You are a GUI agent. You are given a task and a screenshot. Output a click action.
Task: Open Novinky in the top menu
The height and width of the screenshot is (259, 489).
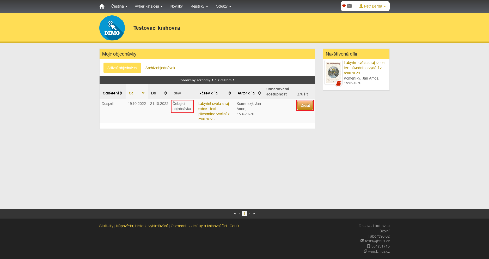tap(177, 6)
